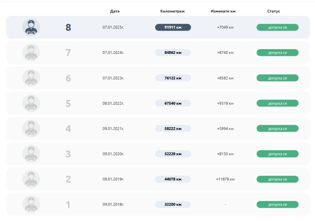Select inspection row number 4

(x=68, y=129)
